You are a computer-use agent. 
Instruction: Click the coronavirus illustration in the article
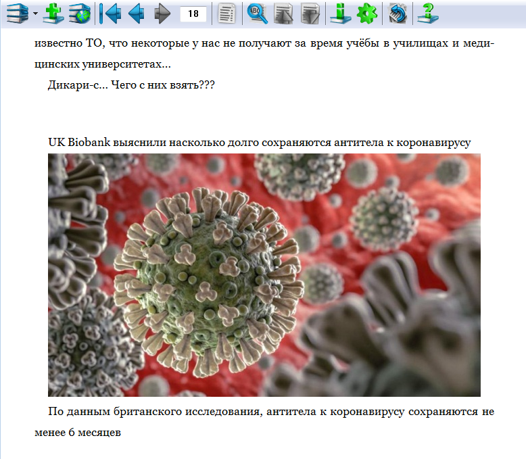tap(264, 275)
